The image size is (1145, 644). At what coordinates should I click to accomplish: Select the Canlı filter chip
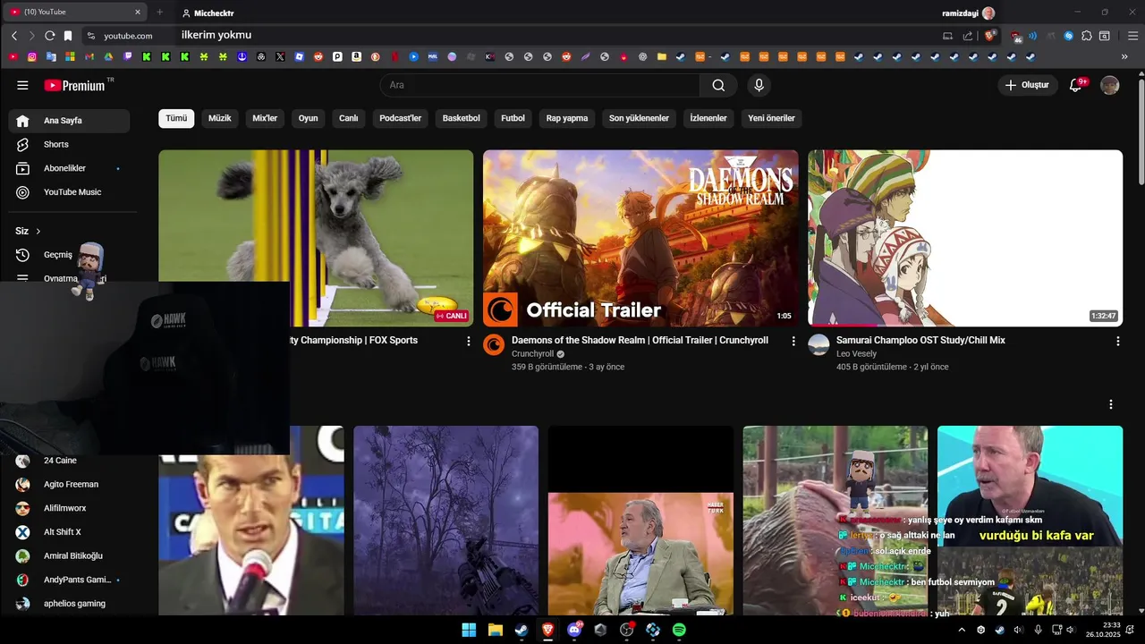pos(349,118)
